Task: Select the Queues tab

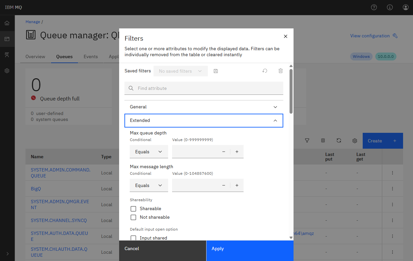Action: coord(65,56)
